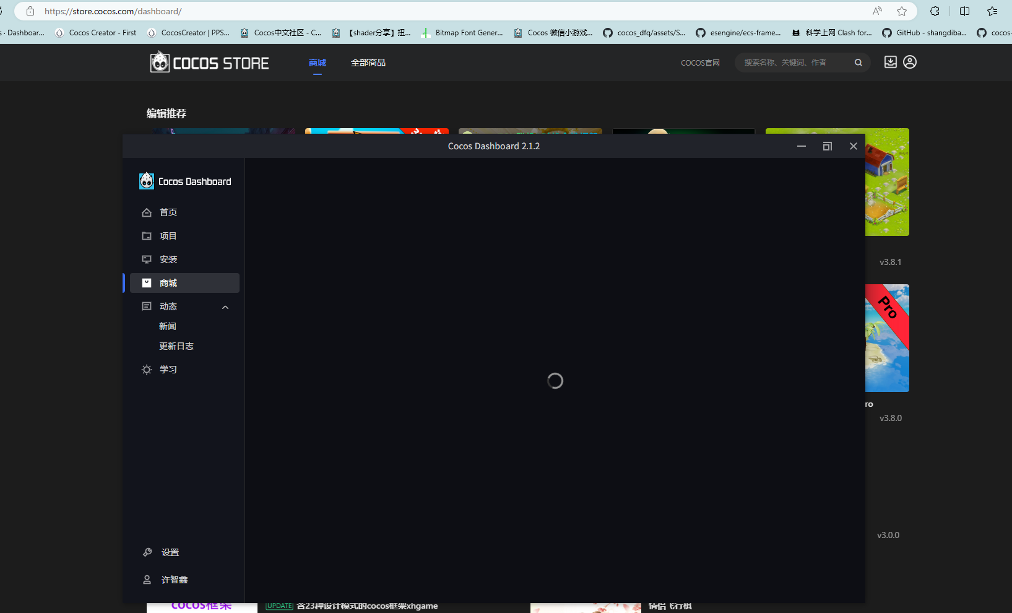Select 商城 store in Dashboard sidebar
1012x613 pixels.
pos(184,283)
